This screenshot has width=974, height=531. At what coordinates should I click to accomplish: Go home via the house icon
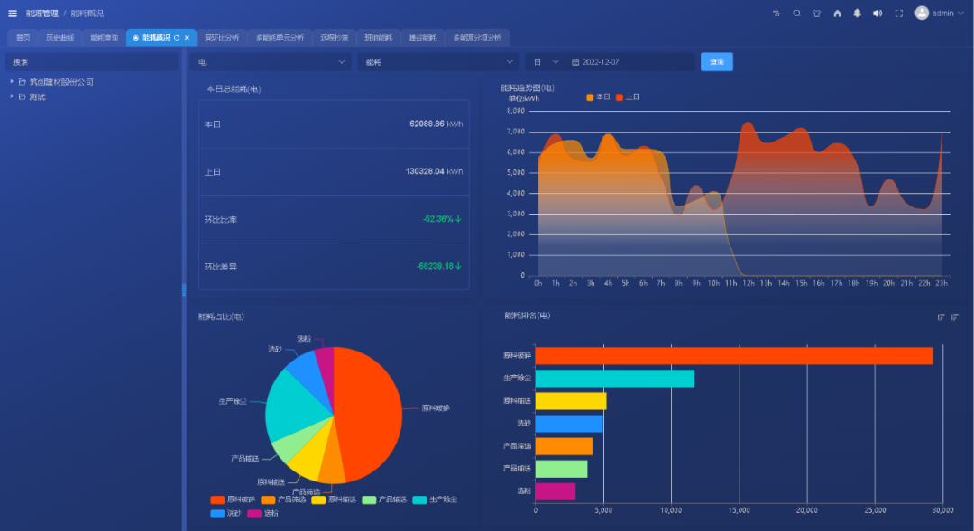point(837,13)
